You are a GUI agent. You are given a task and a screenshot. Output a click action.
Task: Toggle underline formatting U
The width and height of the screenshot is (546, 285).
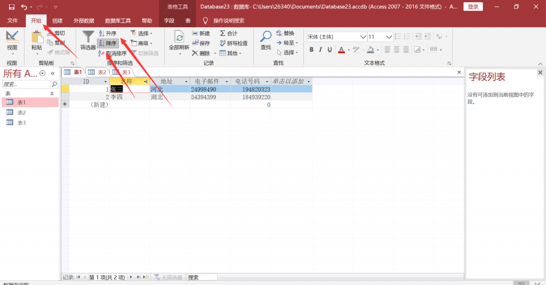pos(330,50)
